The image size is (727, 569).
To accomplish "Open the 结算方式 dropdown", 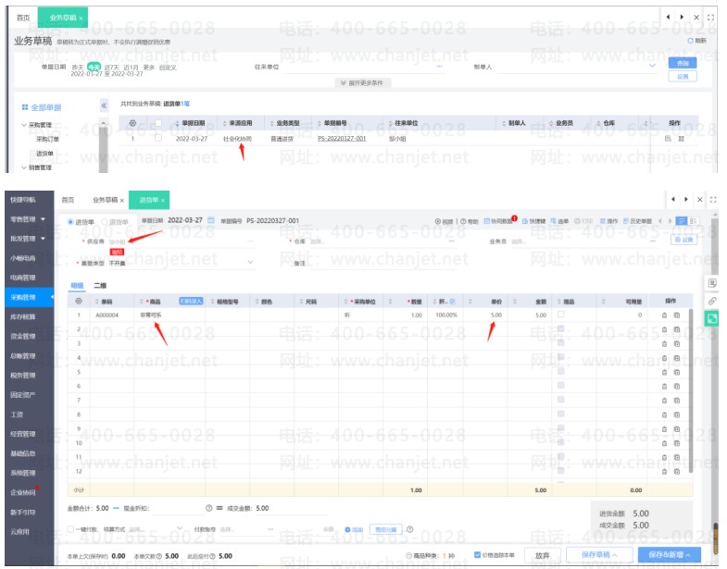I will click(x=180, y=529).
